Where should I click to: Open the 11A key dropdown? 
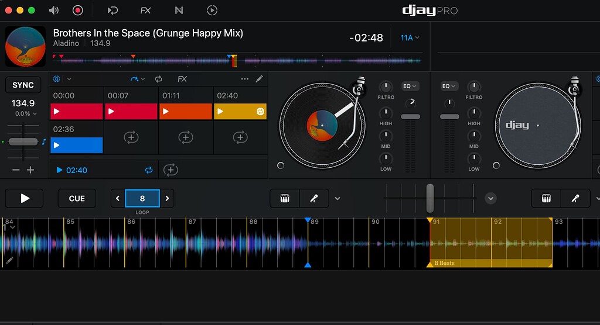(410, 38)
